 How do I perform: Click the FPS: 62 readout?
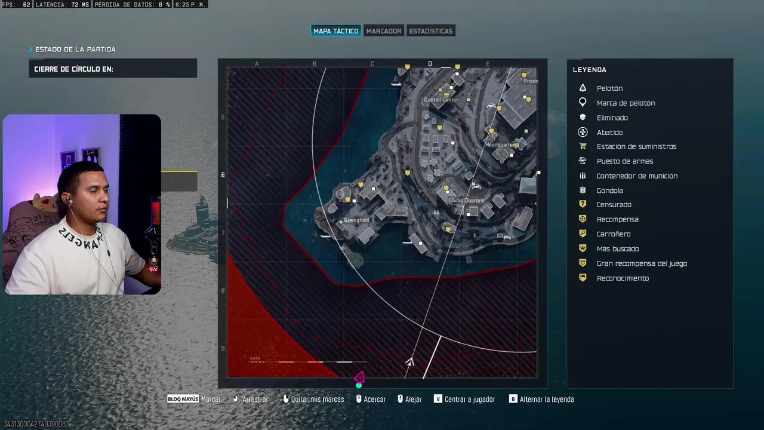tap(16, 5)
